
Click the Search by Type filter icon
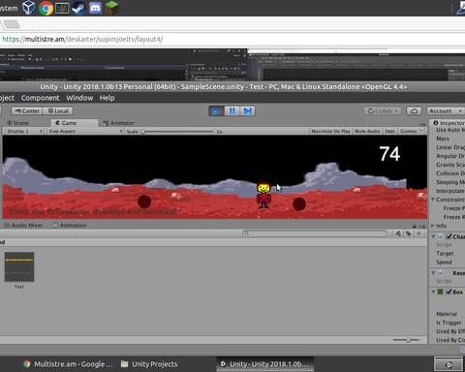(x=398, y=233)
